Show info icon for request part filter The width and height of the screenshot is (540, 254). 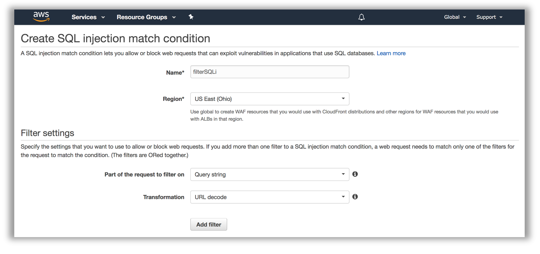(x=355, y=174)
